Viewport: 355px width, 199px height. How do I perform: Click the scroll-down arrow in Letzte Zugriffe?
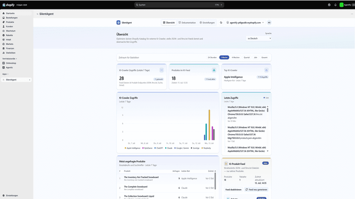coord(268,151)
